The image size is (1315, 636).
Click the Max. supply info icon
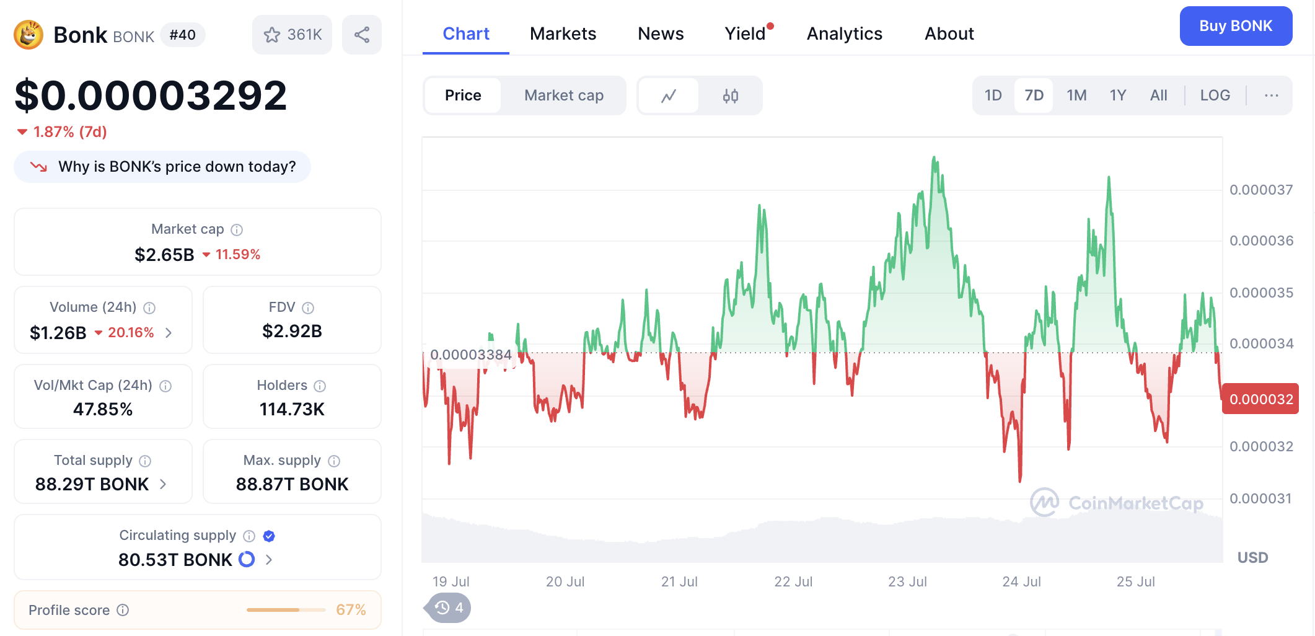coord(334,461)
